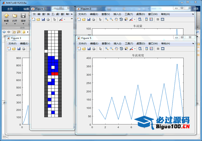Open 桌面(D) menu in Figure 5

tap(141, 44)
